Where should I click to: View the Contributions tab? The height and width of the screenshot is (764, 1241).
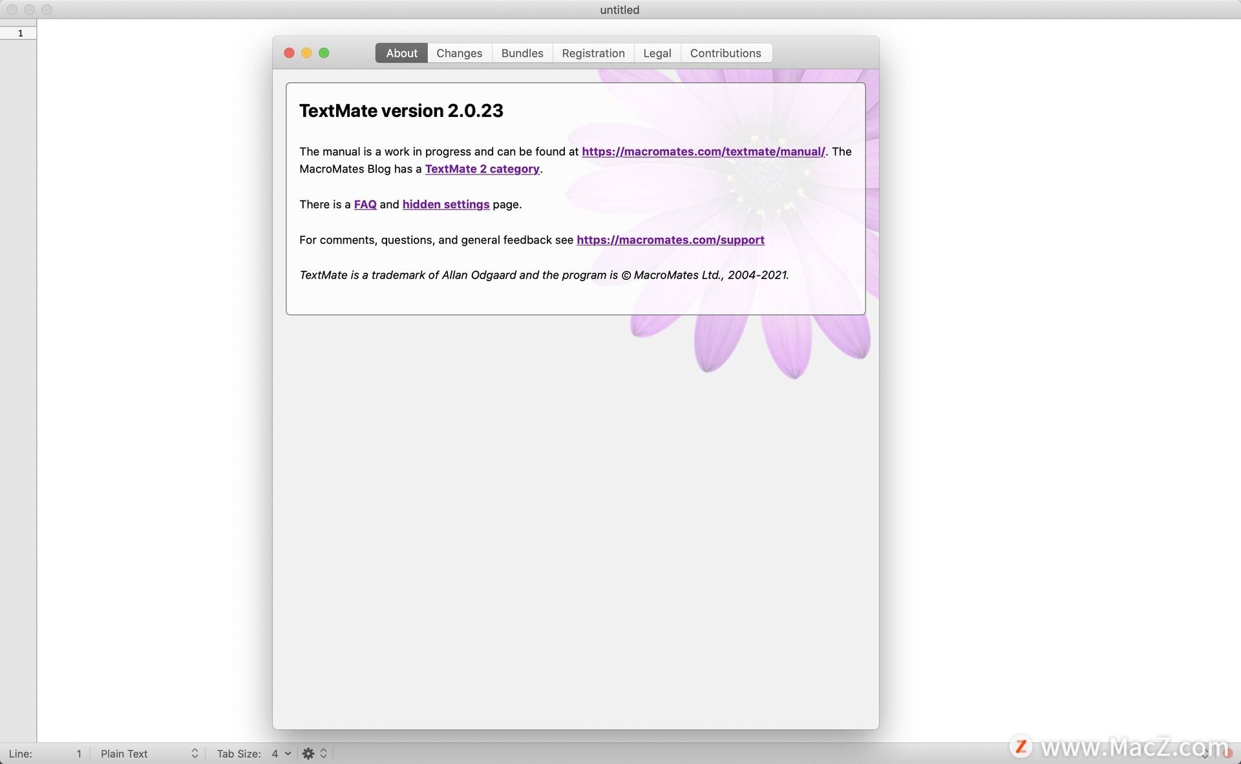(x=726, y=53)
